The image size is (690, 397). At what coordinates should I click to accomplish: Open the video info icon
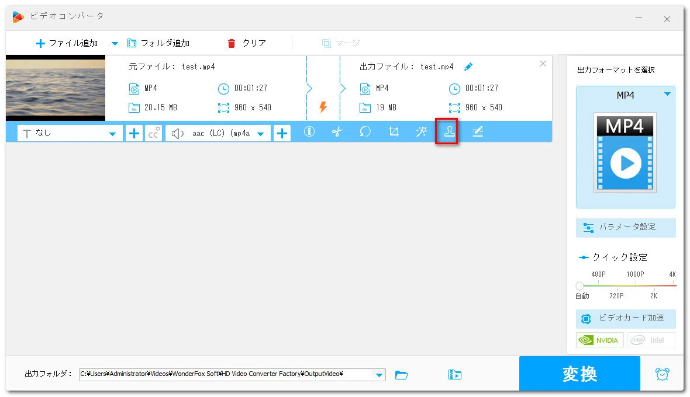coord(309,132)
